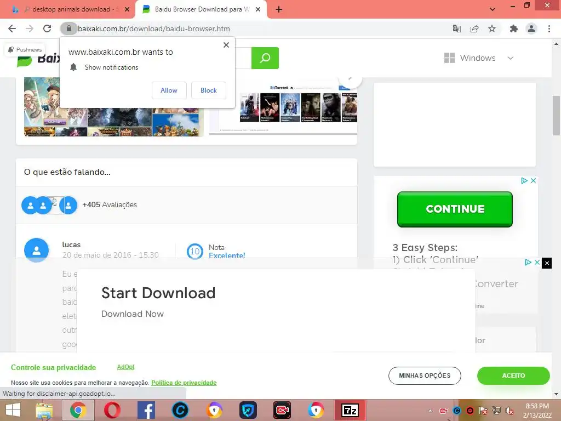The height and width of the screenshot is (421, 561).
Task: Click the translate page icon
Action: pos(456,29)
